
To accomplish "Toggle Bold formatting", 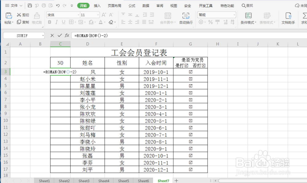I will click(x=49, y=22).
